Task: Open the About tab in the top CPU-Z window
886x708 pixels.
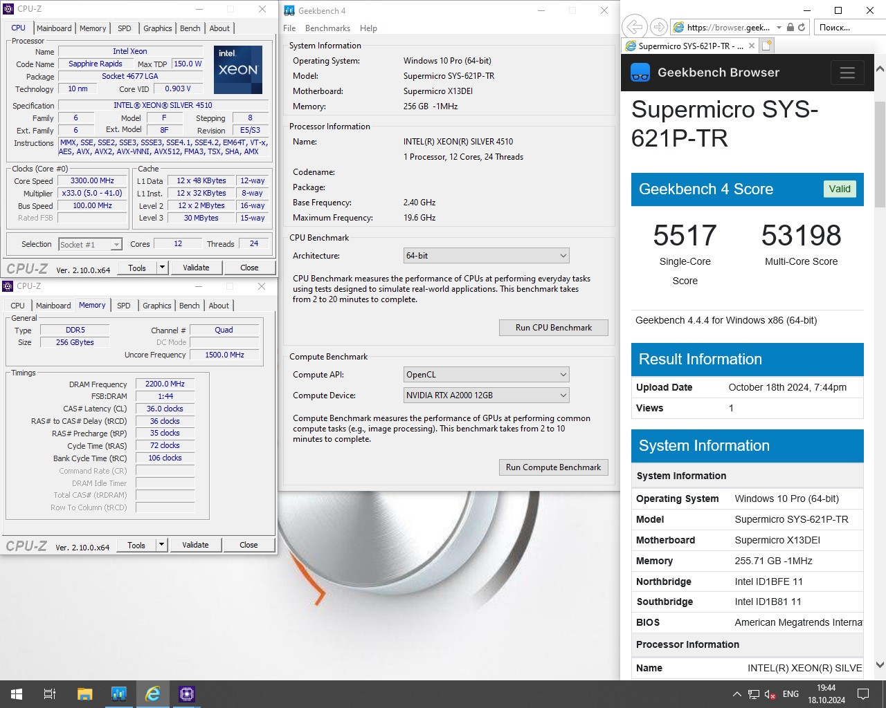Action: (219, 28)
